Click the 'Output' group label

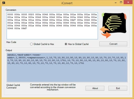pos(9,50)
